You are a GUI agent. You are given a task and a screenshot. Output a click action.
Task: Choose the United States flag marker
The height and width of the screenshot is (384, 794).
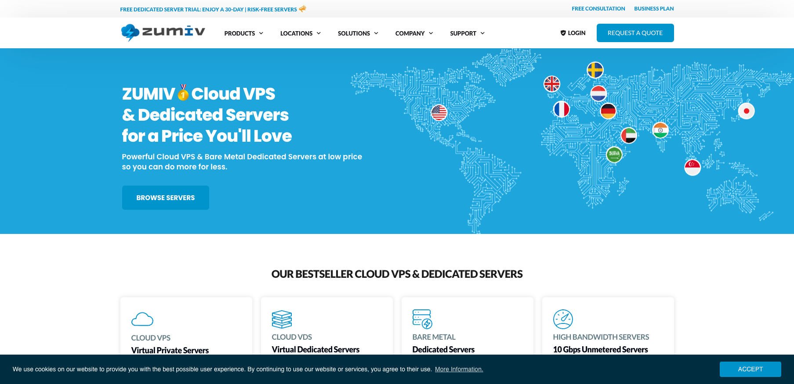click(x=439, y=113)
